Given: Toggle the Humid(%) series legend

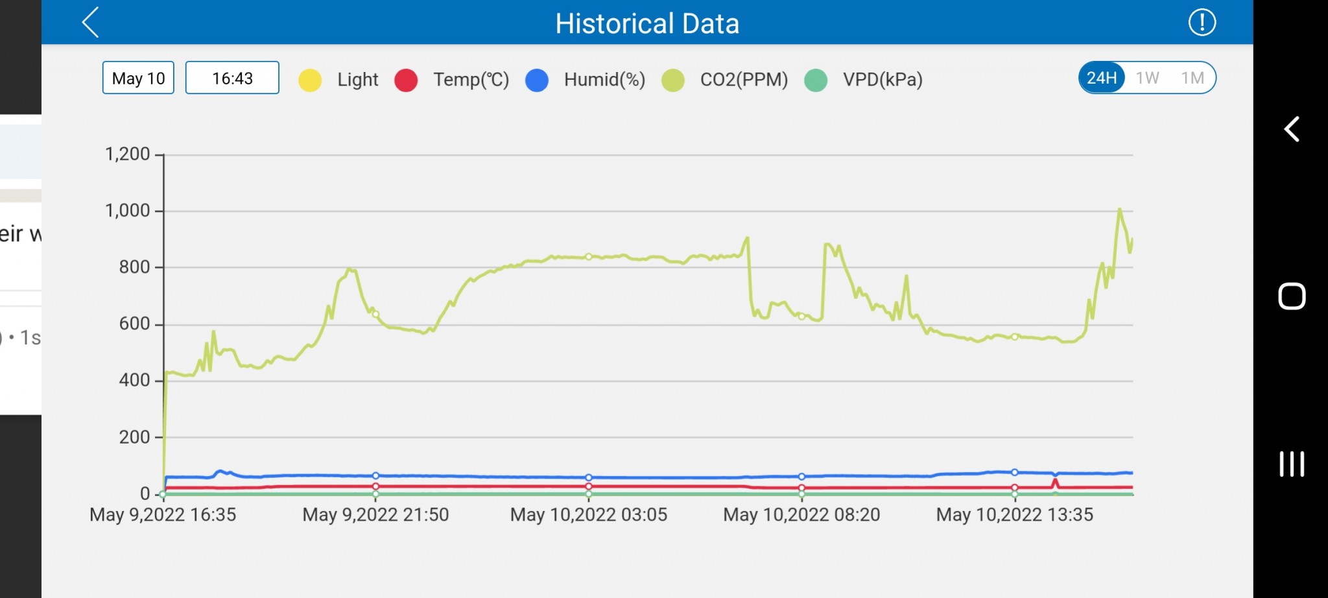Looking at the screenshot, I should pyautogui.click(x=604, y=80).
